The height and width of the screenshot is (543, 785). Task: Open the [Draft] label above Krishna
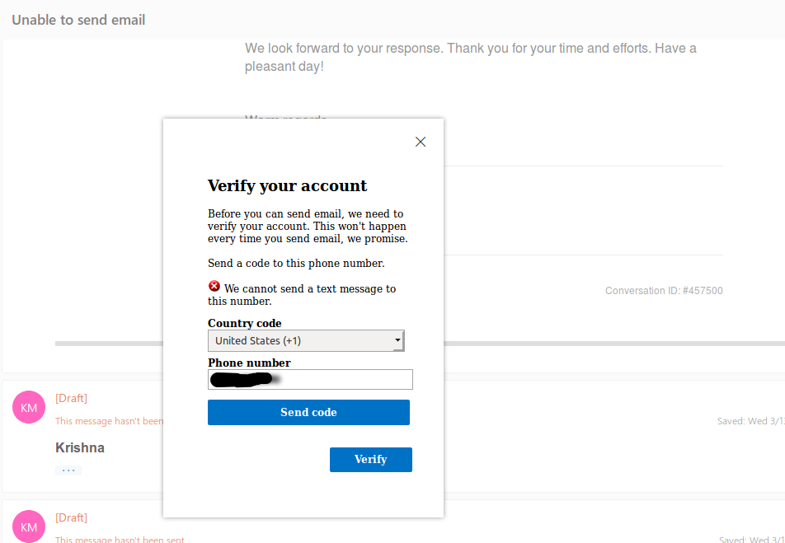coord(71,398)
